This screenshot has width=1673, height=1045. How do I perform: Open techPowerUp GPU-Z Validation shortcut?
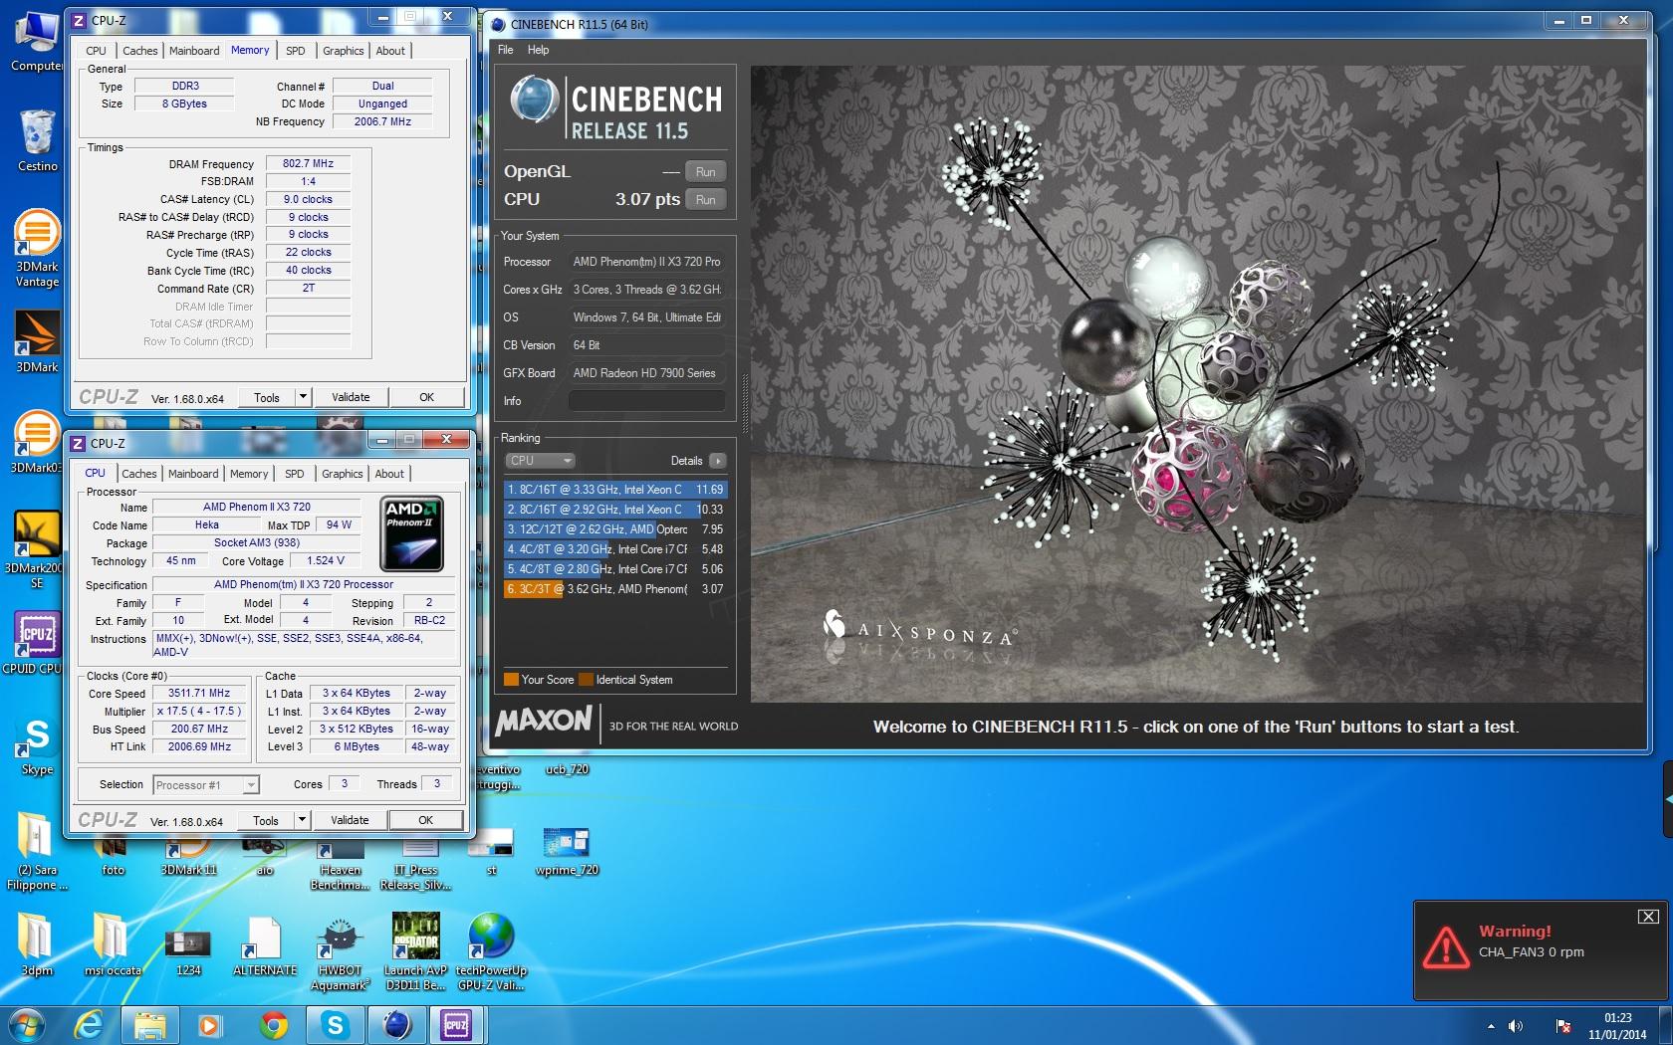coord(491,951)
